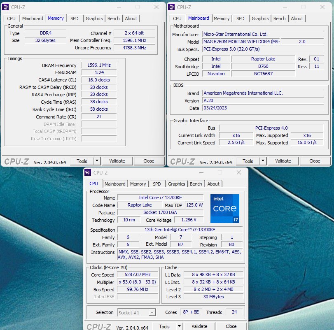Switch to the CPU tab in the Mainboard window
334x330 pixels.
pos(177,19)
